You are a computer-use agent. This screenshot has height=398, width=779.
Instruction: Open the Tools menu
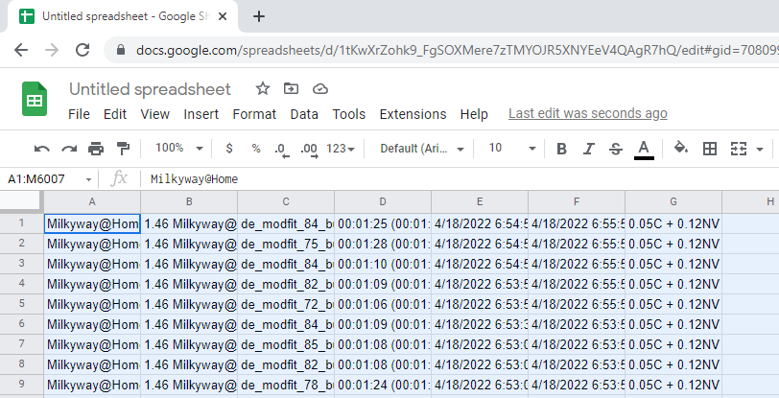pos(349,114)
